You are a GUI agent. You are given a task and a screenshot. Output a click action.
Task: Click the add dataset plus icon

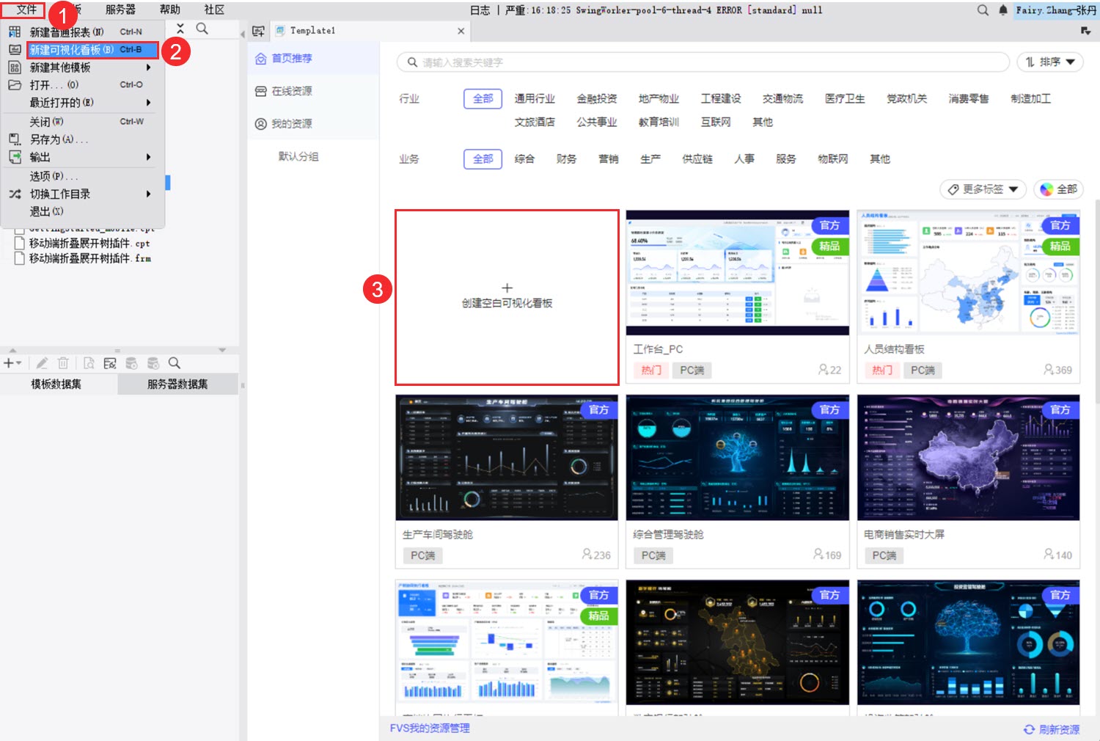[9, 363]
